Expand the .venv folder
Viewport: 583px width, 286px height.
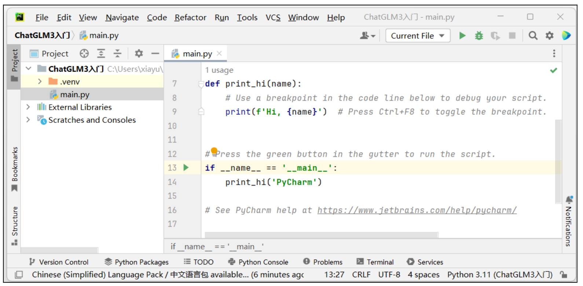click(40, 81)
